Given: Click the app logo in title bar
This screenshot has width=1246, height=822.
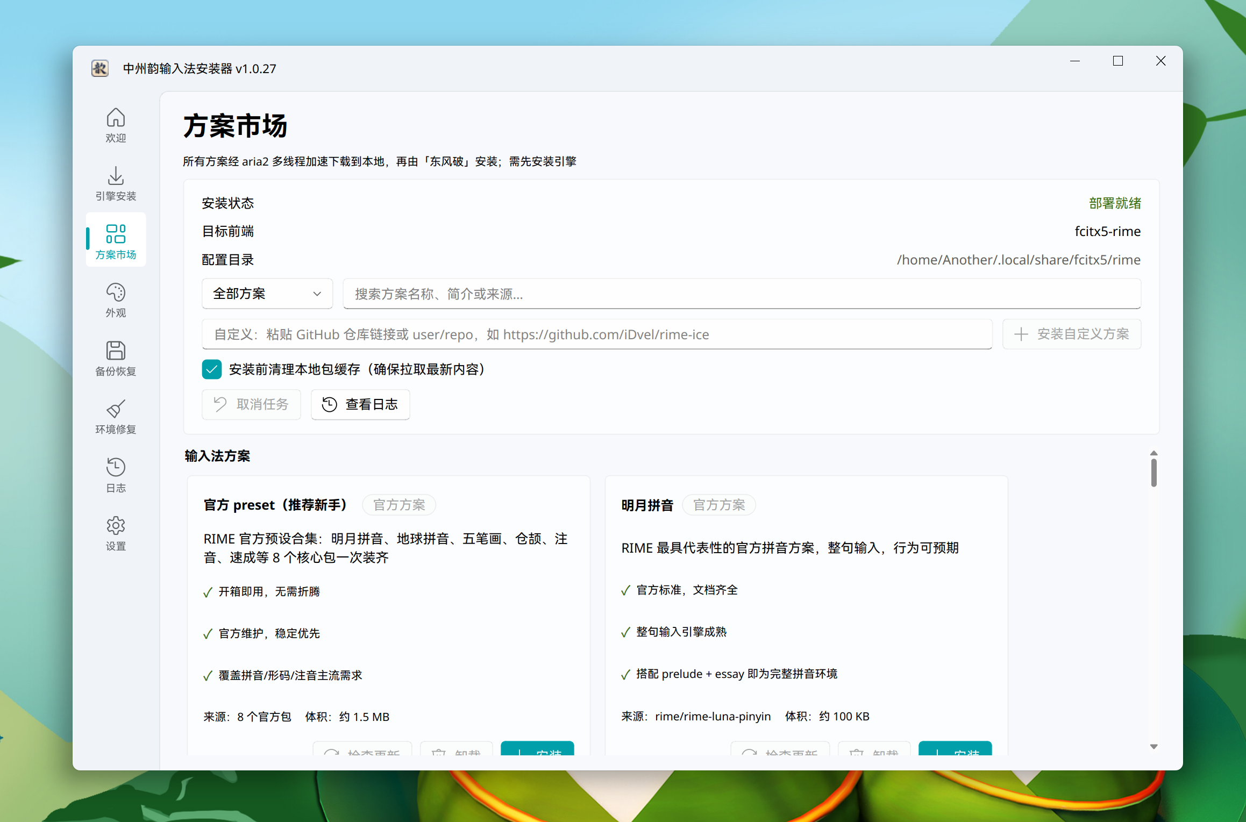Looking at the screenshot, I should click(x=100, y=68).
